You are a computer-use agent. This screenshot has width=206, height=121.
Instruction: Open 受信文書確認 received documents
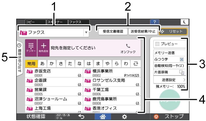(113, 31)
